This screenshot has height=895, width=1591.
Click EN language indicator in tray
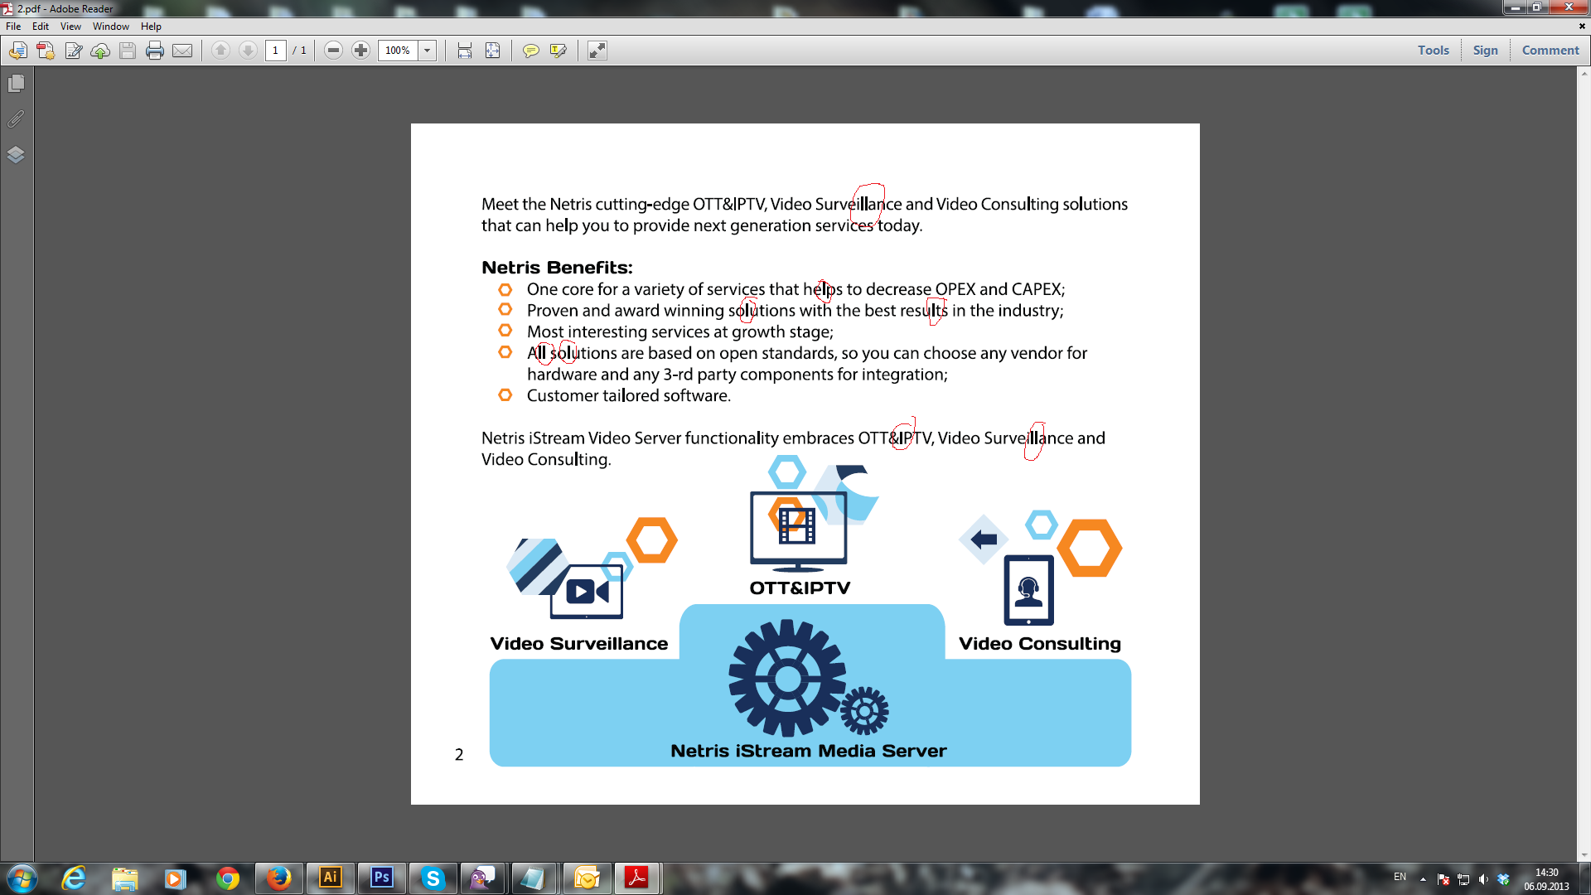pyautogui.click(x=1400, y=878)
